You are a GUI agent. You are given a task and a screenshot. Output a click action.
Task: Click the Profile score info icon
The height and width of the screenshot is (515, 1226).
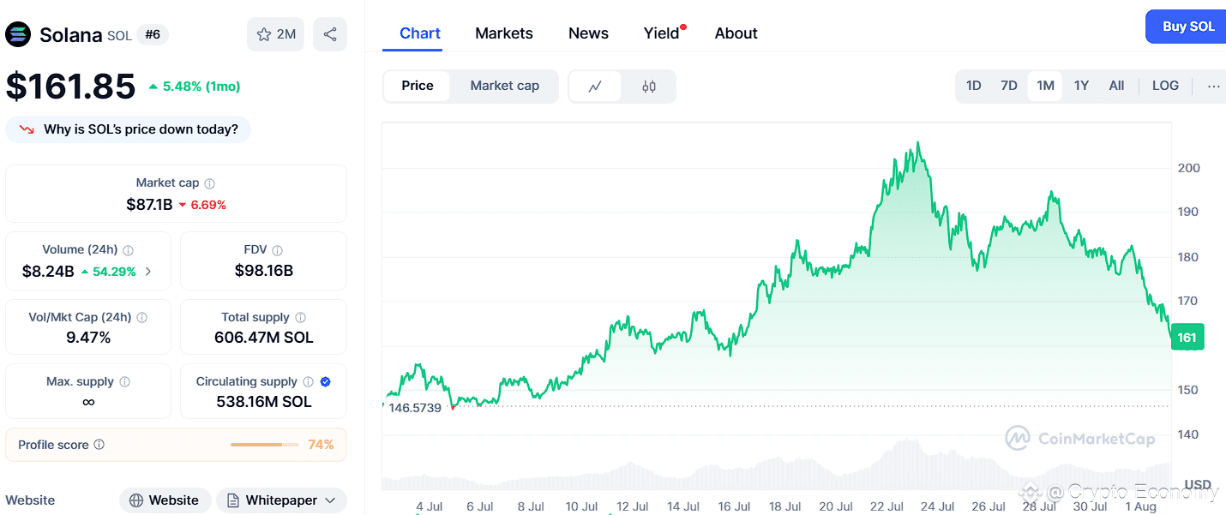tap(99, 445)
